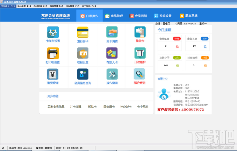Image resolution: width=237 pixels, height=151 pixels.
Task: Click the 发行新卡 card icon
Action: [x=83, y=32]
